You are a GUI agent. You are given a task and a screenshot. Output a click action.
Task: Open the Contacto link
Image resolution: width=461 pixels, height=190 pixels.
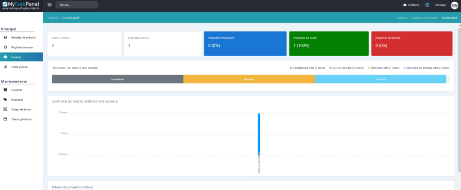[414, 5]
